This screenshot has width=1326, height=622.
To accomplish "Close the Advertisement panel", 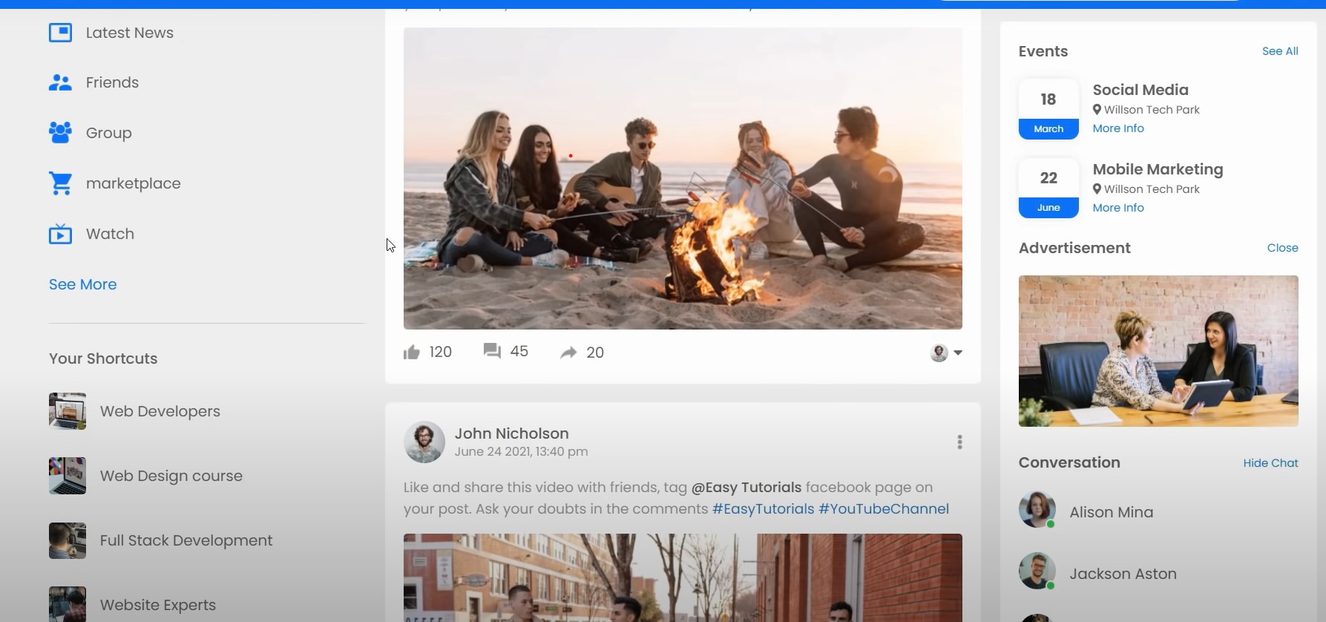I will click(1282, 248).
